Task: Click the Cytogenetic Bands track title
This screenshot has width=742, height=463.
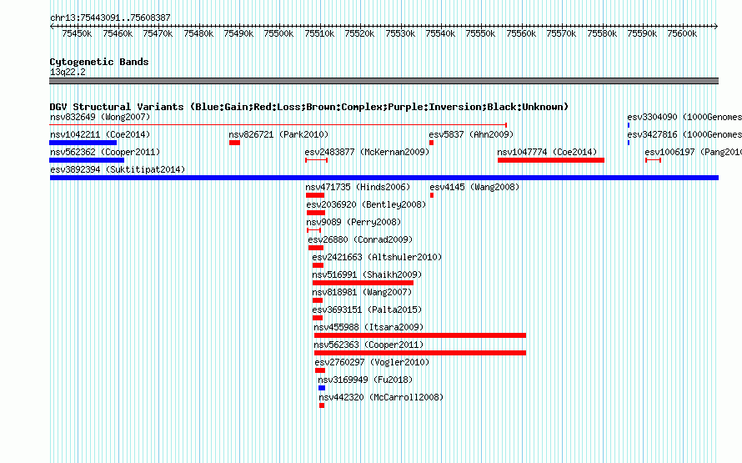Action: (x=99, y=62)
